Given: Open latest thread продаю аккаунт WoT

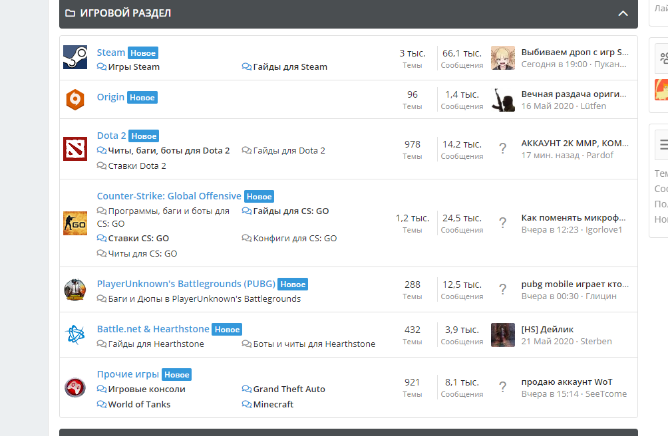Looking at the screenshot, I should 567,382.
